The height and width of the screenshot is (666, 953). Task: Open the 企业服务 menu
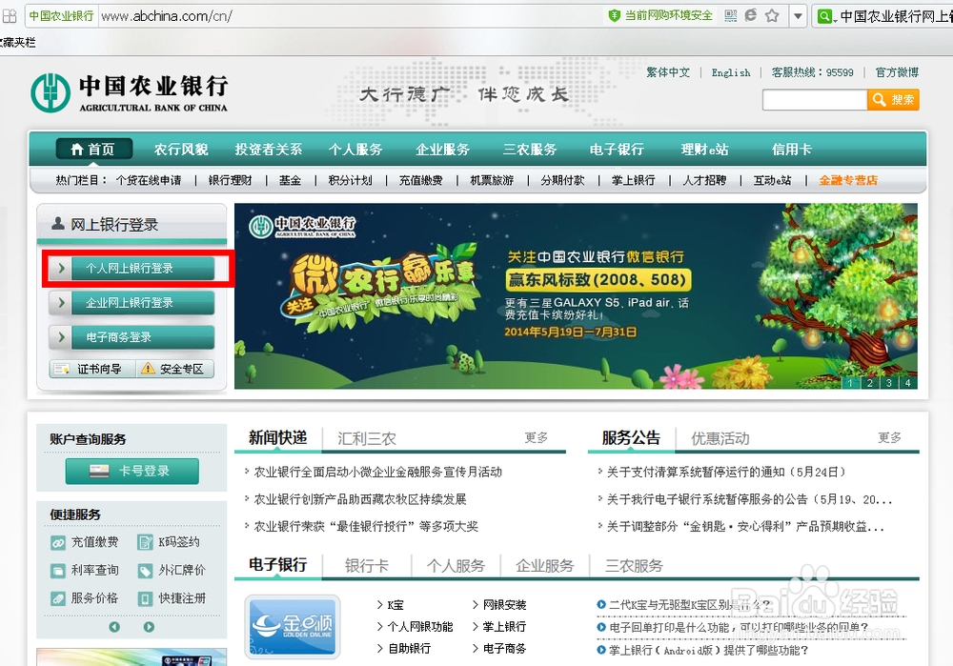click(442, 149)
